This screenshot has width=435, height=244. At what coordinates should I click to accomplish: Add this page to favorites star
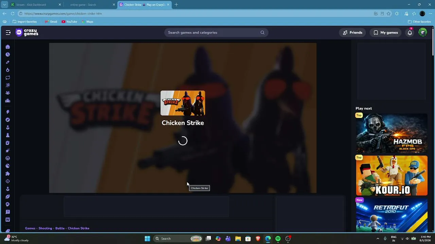point(389,14)
